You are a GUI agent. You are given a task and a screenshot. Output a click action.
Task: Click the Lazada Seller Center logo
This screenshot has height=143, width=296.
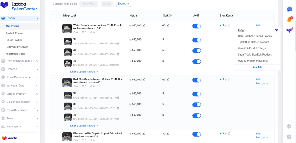[x=19, y=6]
